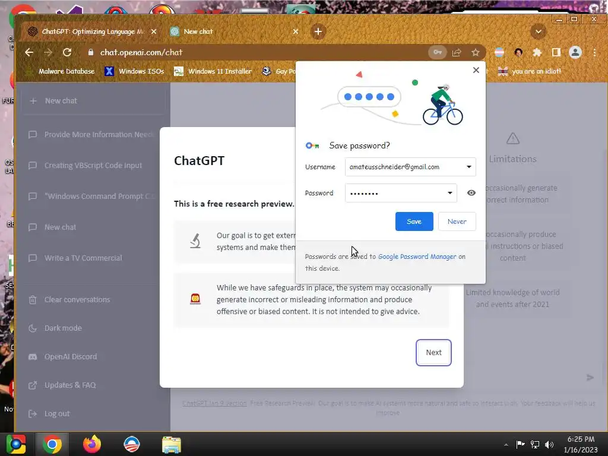Switch to the 'ChatGPT: Optimizing Language' tab
The height and width of the screenshot is (456, 608).
click(92, 31)
